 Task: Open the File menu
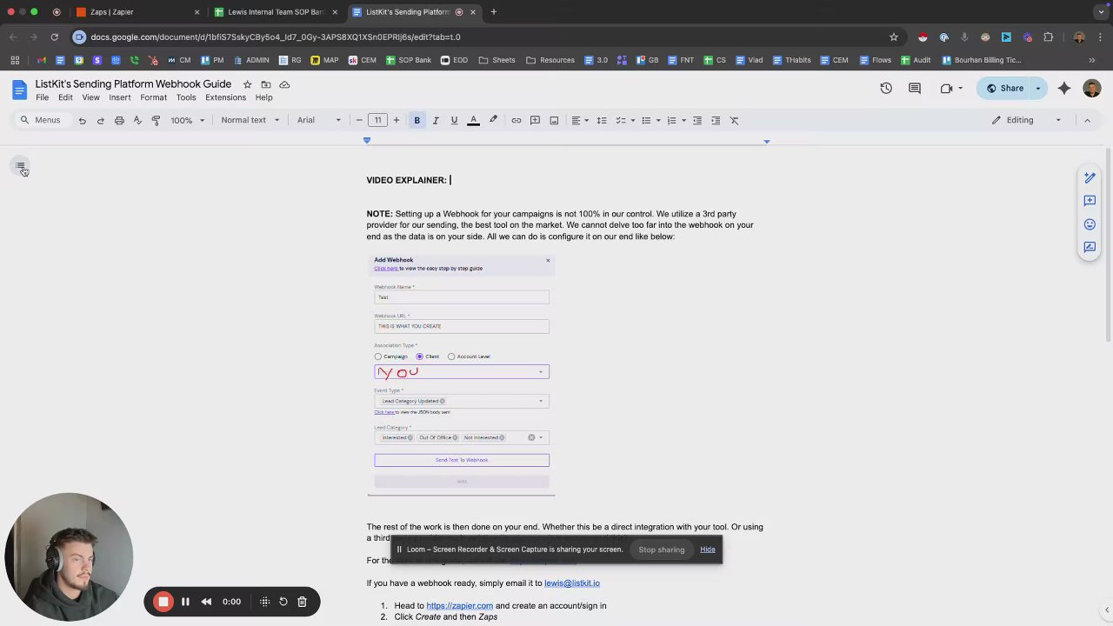(x=42, y=97)
